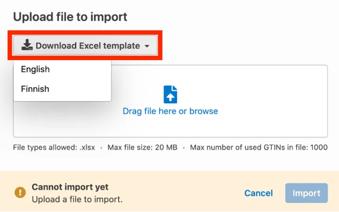The height and width of the screenshot is (212, 339).
Task: Click the 1000 GTIN limit number
Action: [319, 148]
